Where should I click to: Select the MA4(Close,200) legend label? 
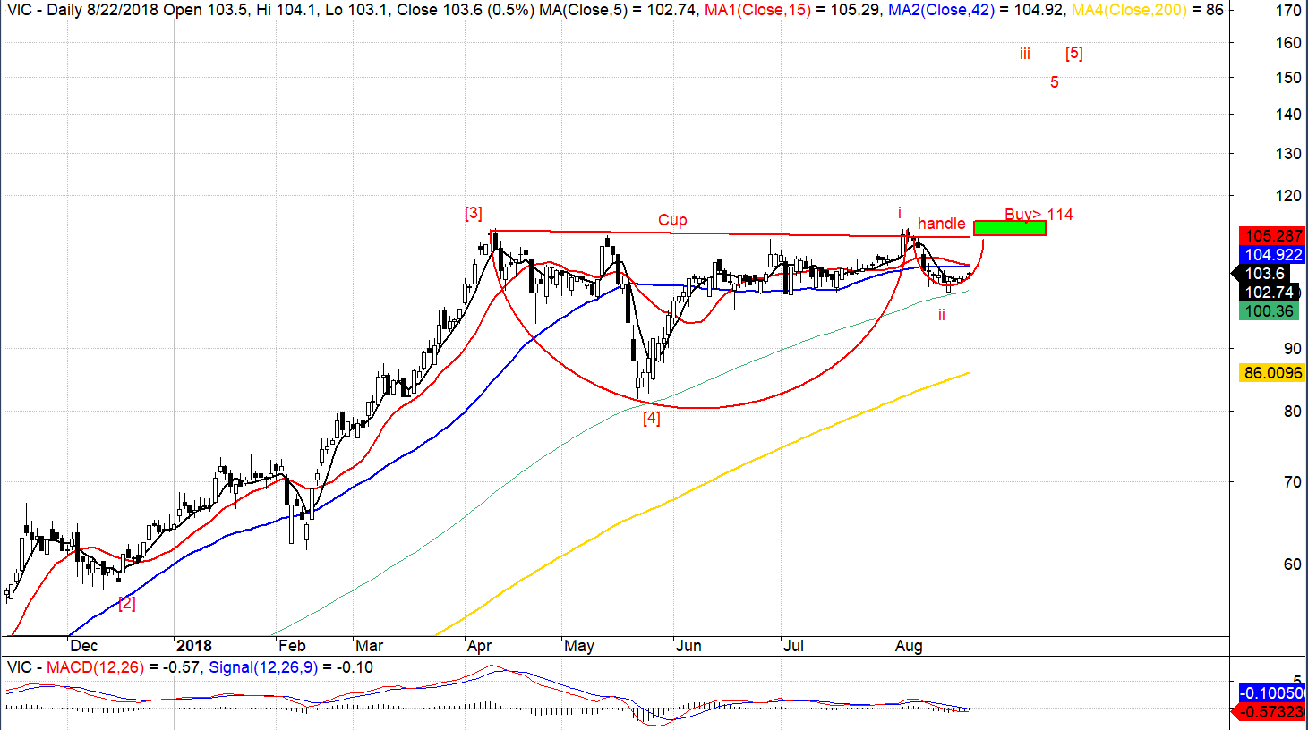(1128, 10)
